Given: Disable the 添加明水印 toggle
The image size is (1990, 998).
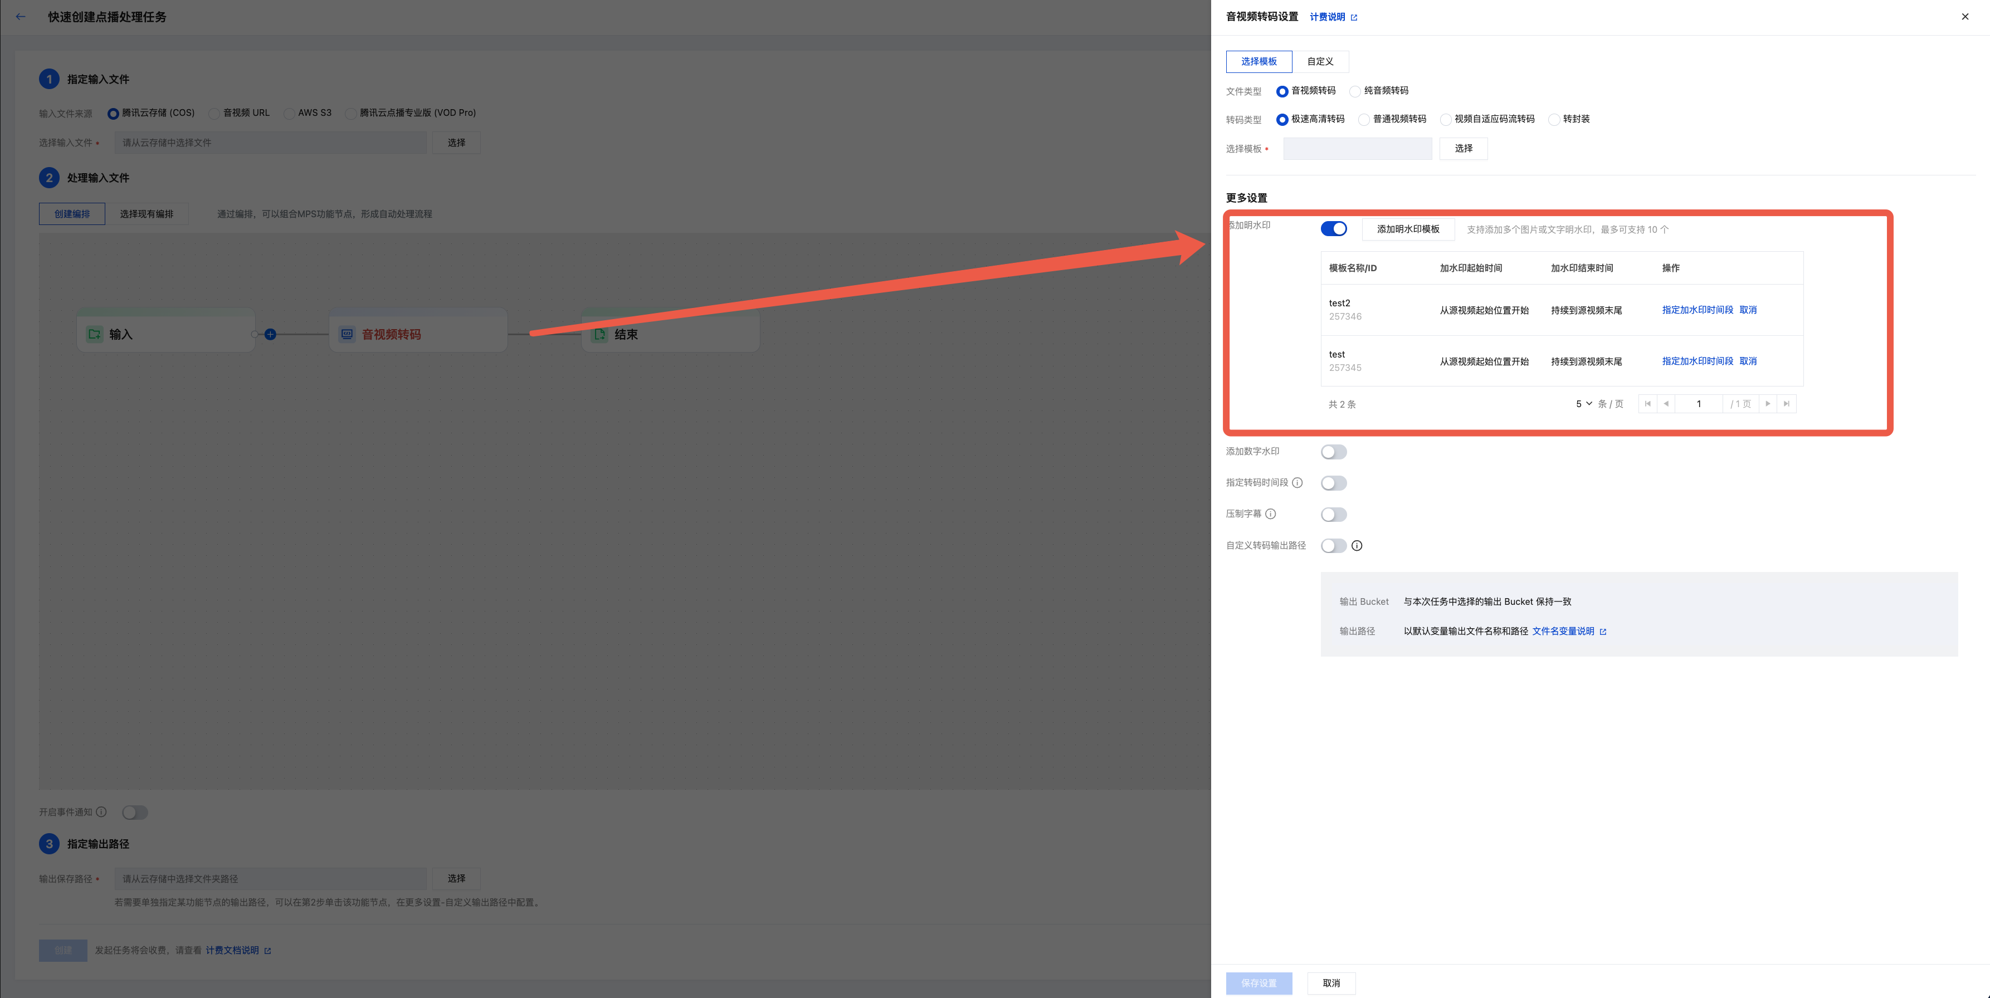Looking at the screenshot, I should point(1333,229).
